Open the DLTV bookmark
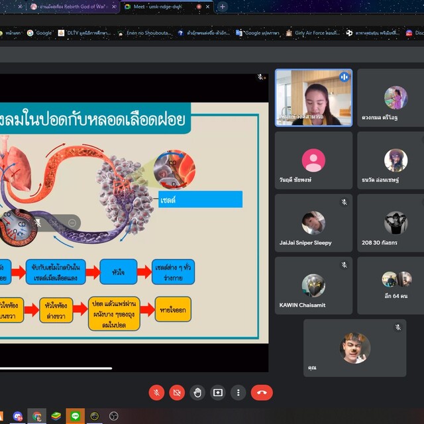 point(83,32)
